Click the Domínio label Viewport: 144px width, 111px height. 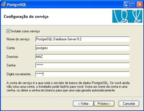(12, 57)
